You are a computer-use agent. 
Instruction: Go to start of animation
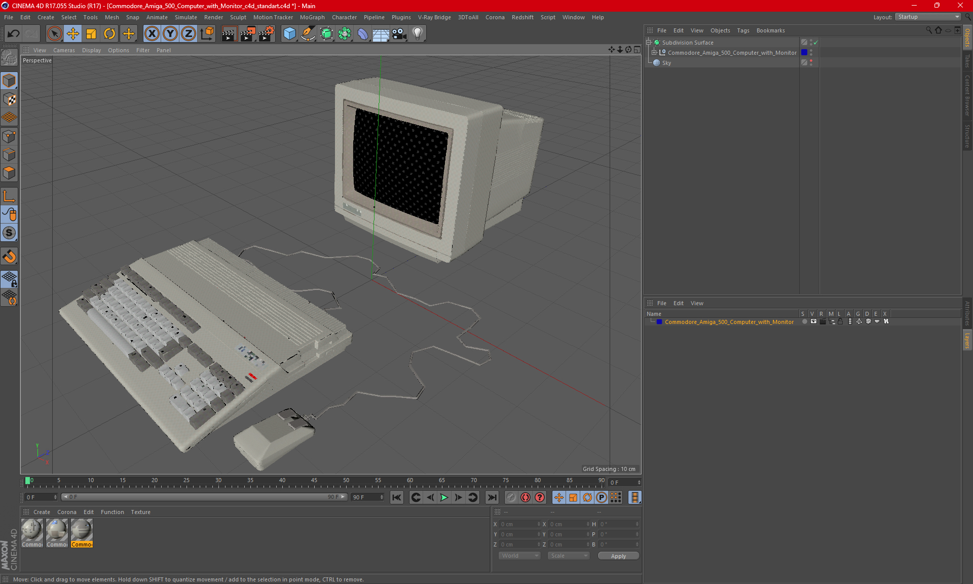pos(397,497)
